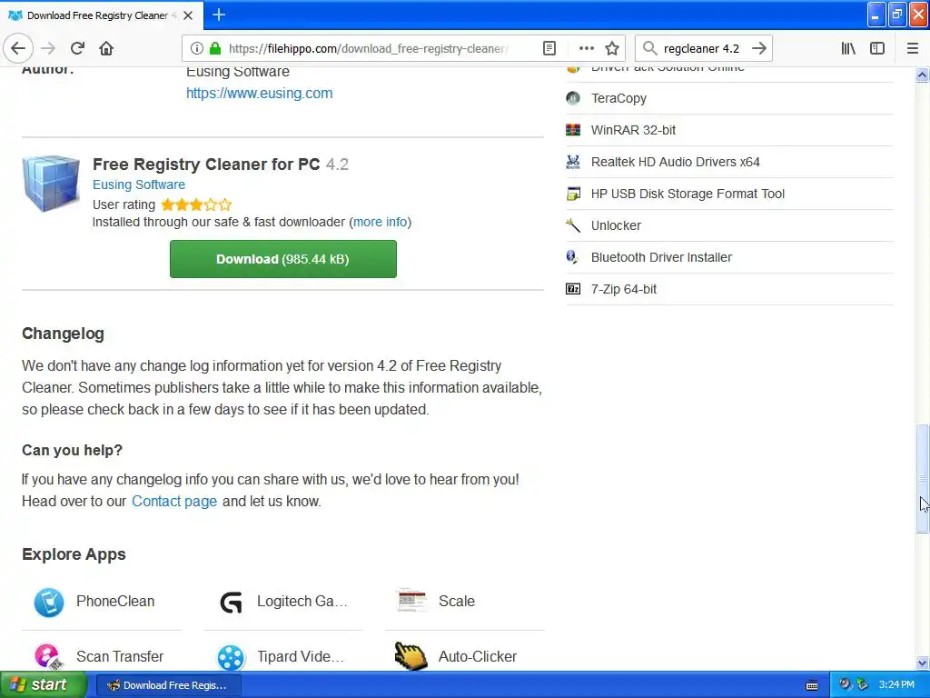The height and width of the screenshot is (698, 930).
Task: Open the Firefox hamburger menu
Action: 912,48
